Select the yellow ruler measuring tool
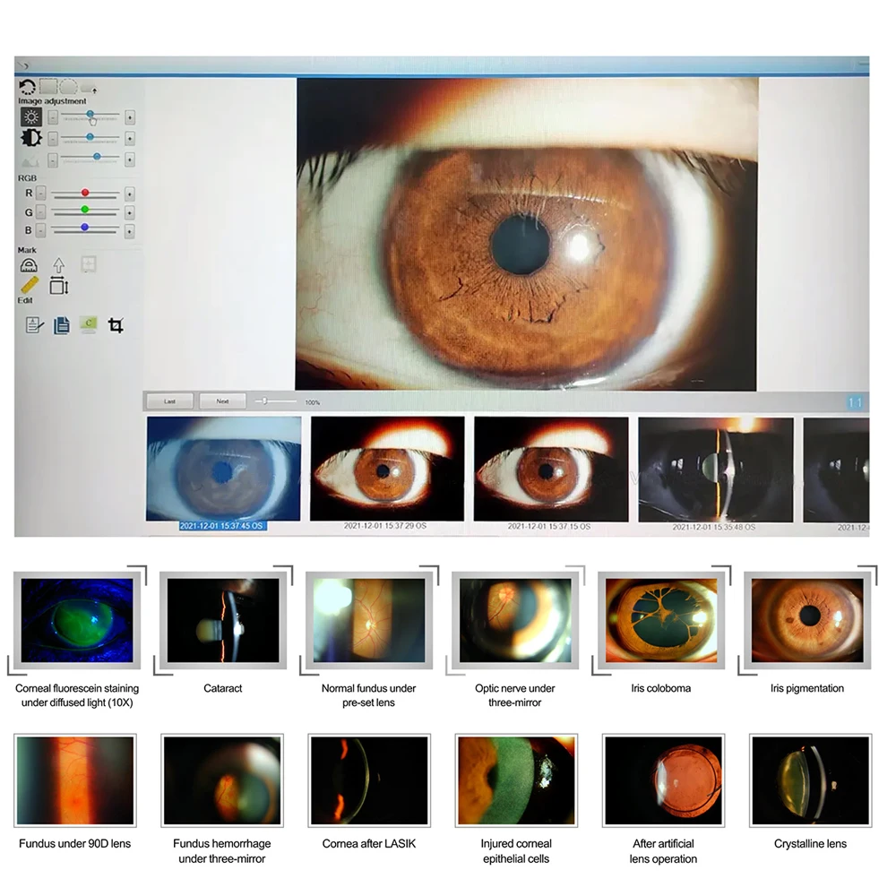The height and width of the screenshot is (896, 896). tap(30, 285)
